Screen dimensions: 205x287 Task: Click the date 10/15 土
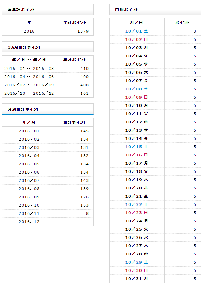(x=137, y=147)
